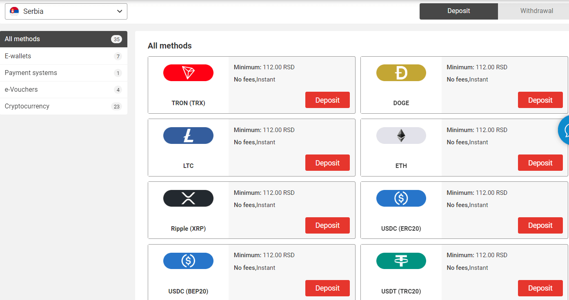The image size is (569, 300).
Task: Click the USDC (ERC20) blue logo
Action: click(x=401, y=198)
